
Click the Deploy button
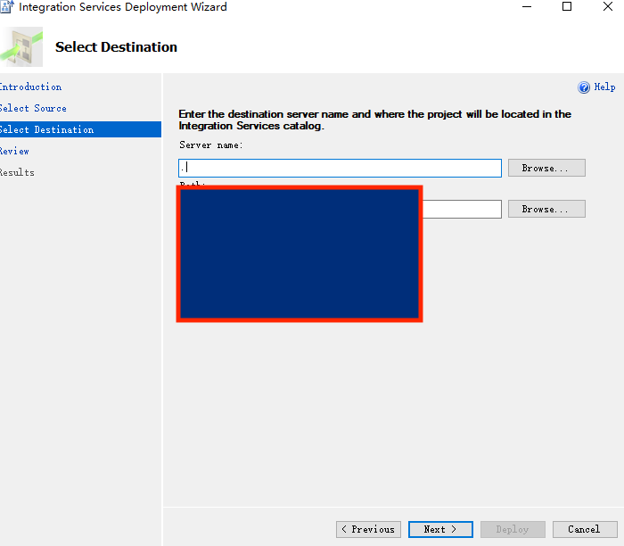[512, 529]
